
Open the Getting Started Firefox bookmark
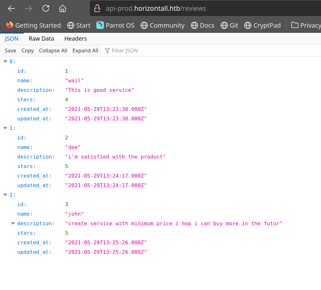tap(33, 25)
